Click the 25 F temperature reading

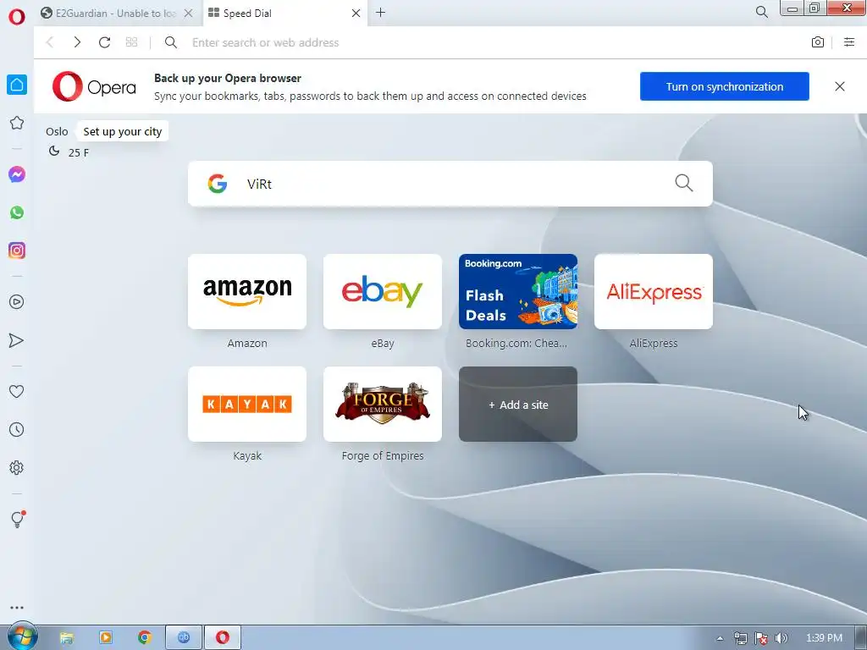click(x=79, y=152)
